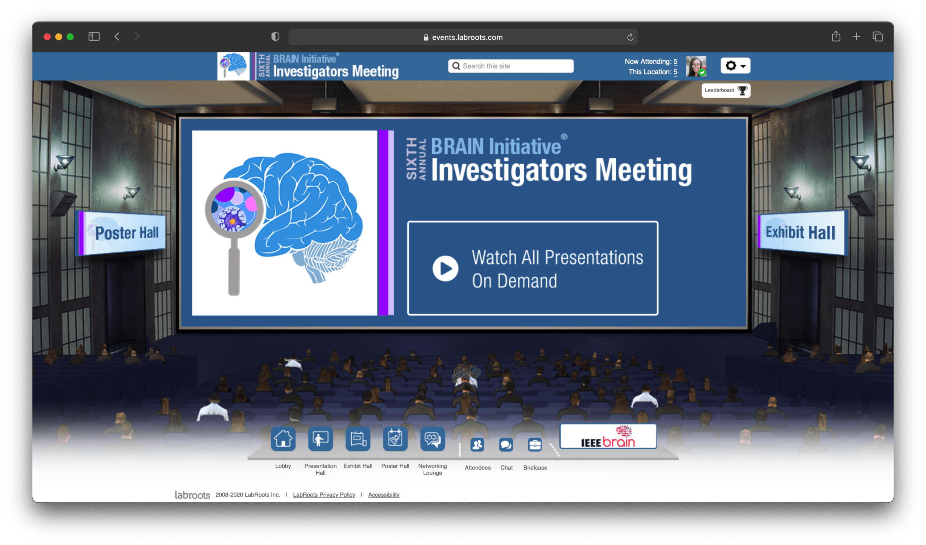
Task: Click the BRAIN Initiative header logo
Action: [233, 66]
